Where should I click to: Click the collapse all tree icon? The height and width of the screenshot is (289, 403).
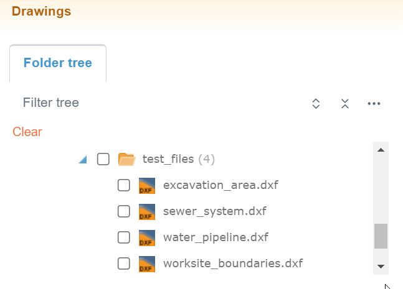[x=344, y=104]
